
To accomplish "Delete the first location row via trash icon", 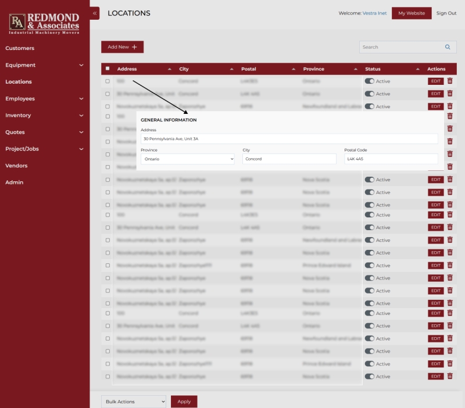I will point(450,81).
